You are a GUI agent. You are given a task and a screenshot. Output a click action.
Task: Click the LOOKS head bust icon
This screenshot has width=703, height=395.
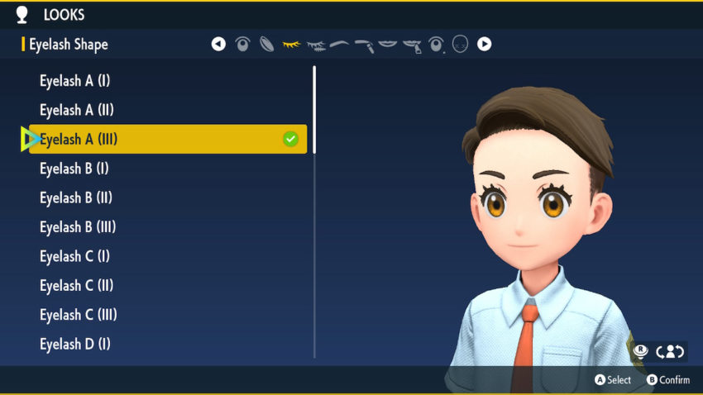click(x=22, y=14)
